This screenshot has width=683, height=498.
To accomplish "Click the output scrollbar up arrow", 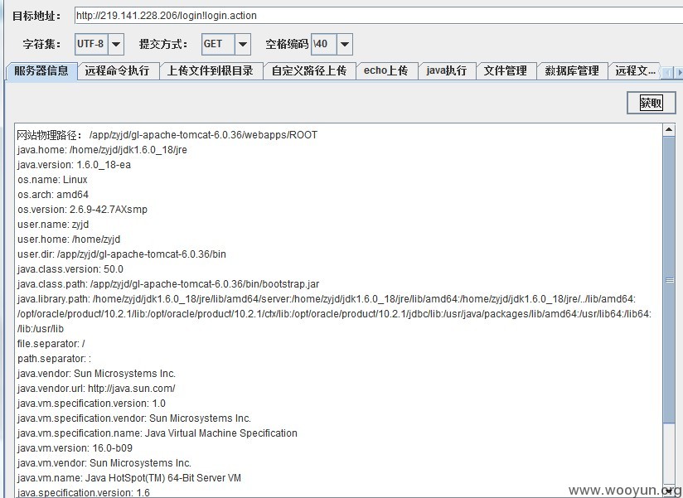I will [x=669, y=129].
